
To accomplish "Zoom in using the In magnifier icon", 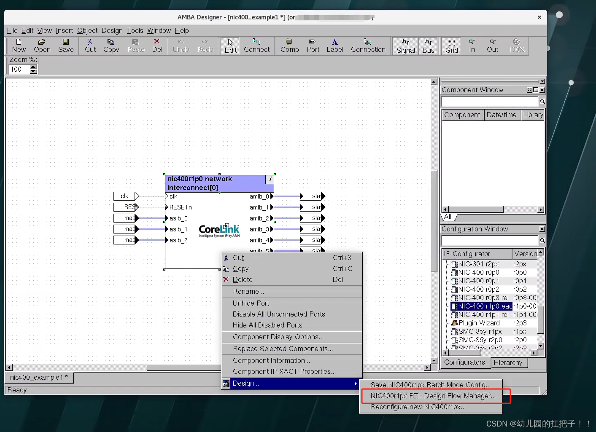I will (x=471, y=45).
